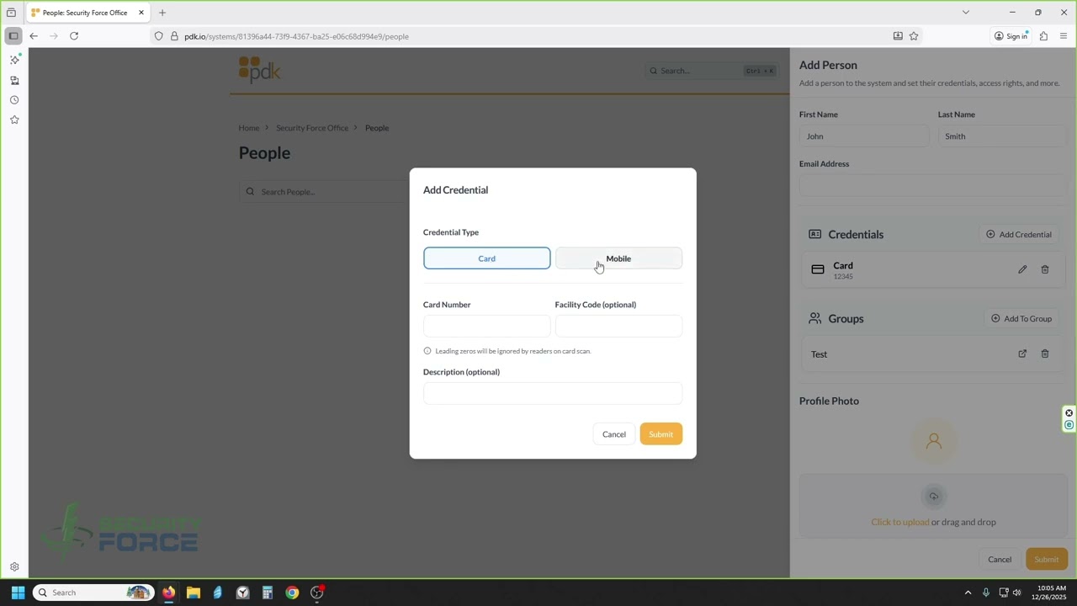Screen dimensions: 1077x606
Task: Click the Description optional field
Action: click(x=553, y=393)
